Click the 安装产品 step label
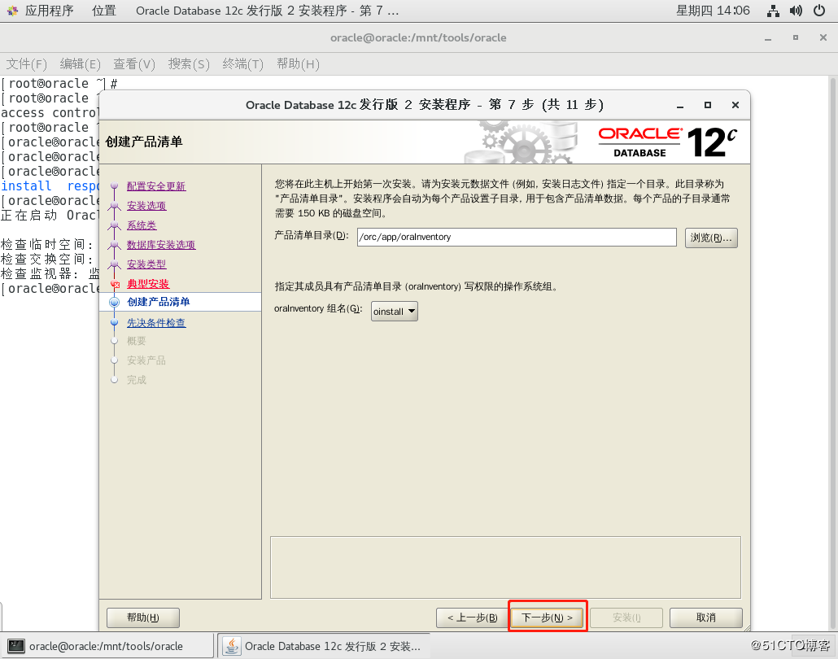Screen dimensions: 838x659 click(146, 360)
